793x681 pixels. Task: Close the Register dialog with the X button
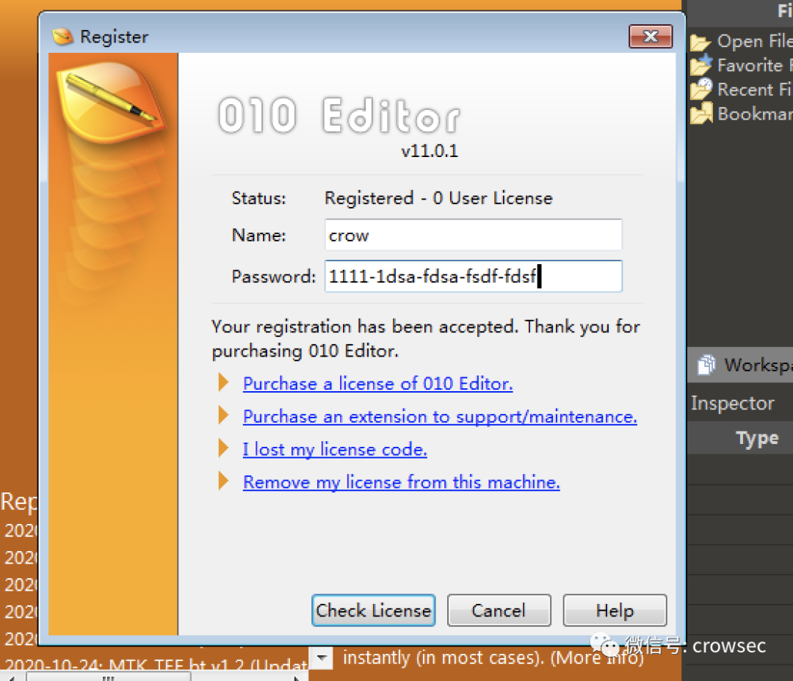click(651, 37)
